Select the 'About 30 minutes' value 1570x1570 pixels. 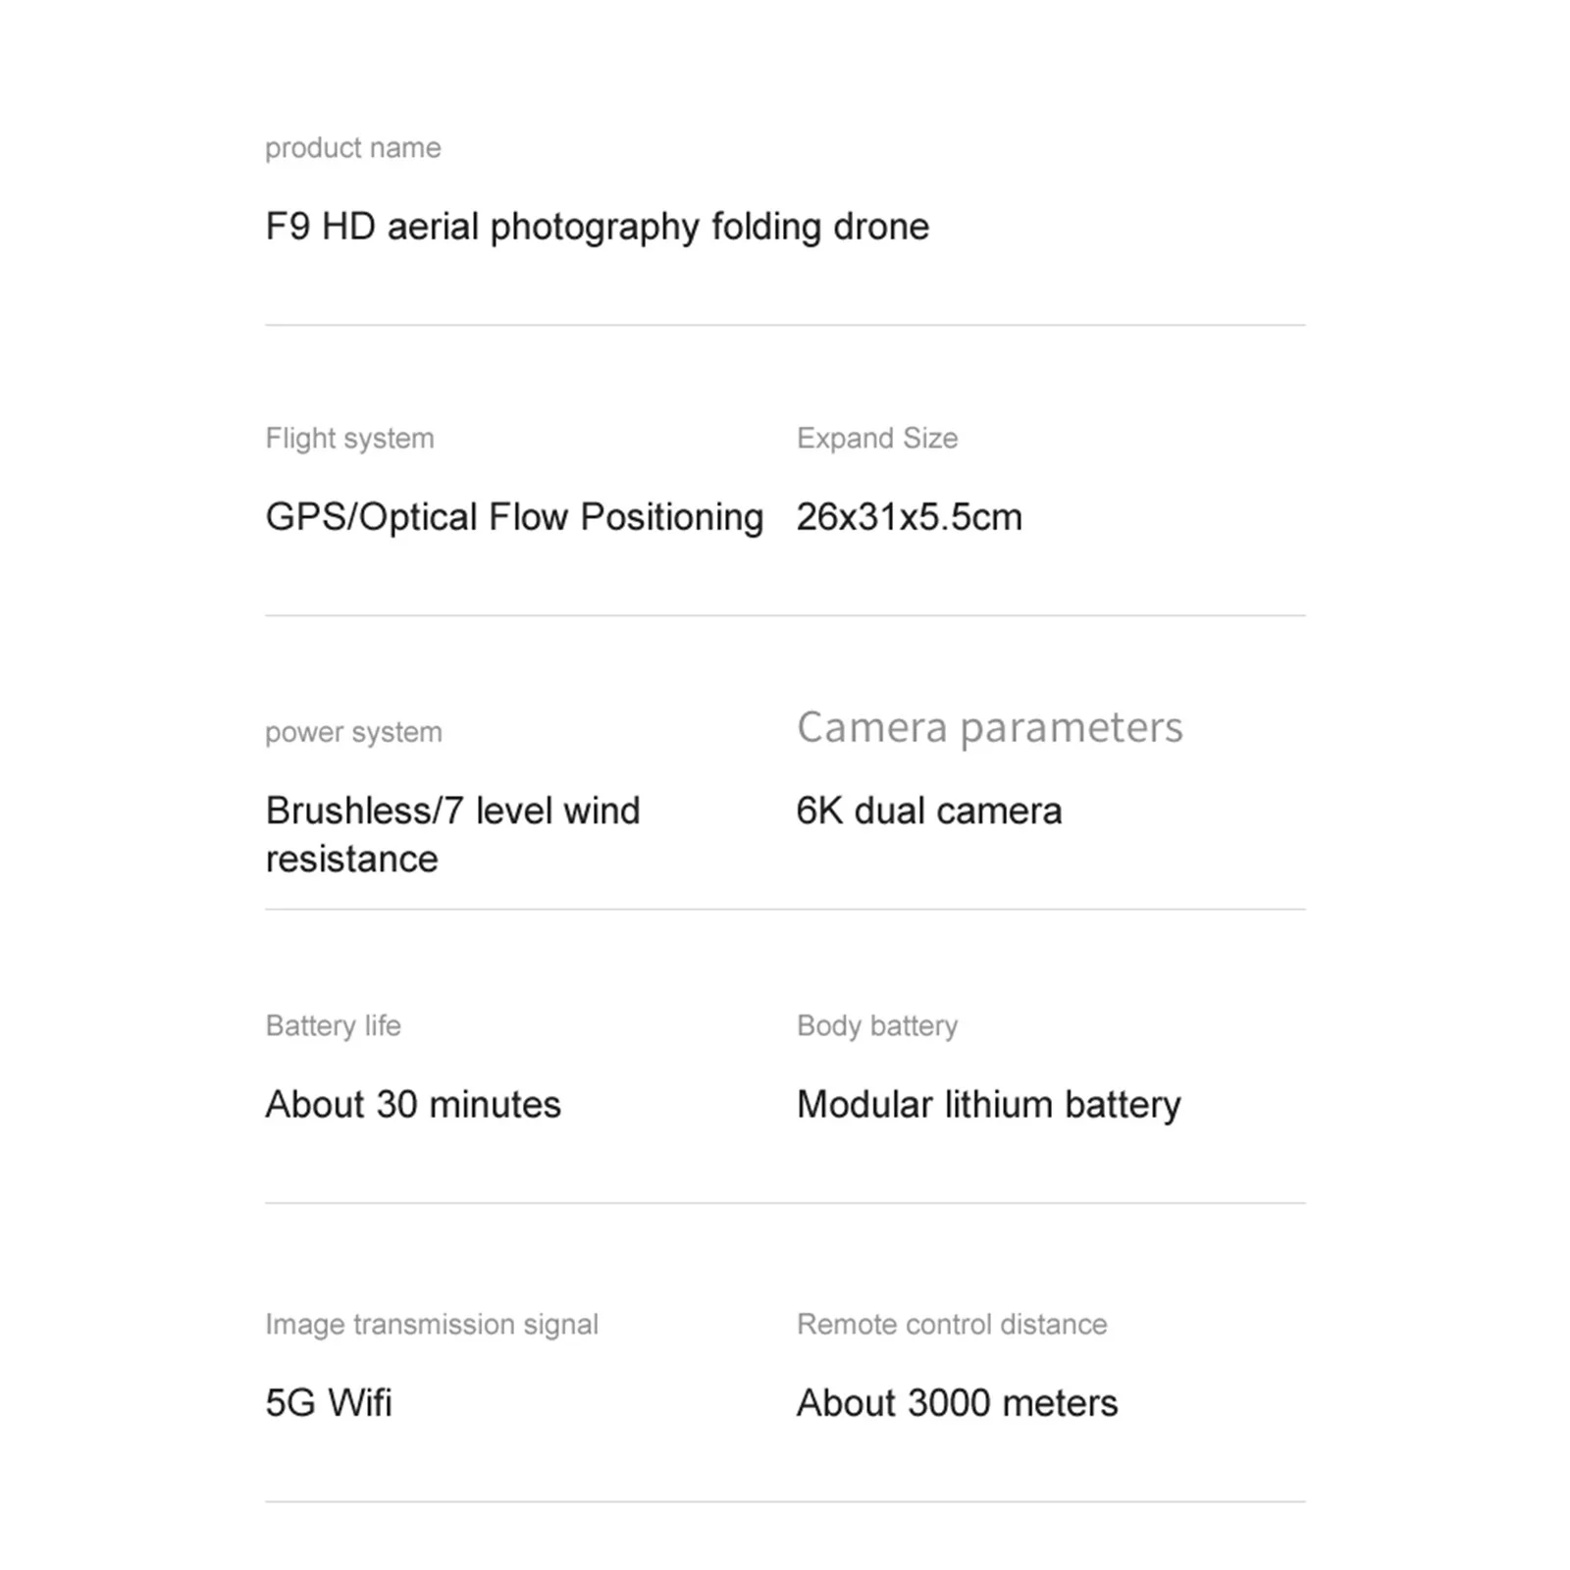pyautogui.click(x=413, y=1105)
